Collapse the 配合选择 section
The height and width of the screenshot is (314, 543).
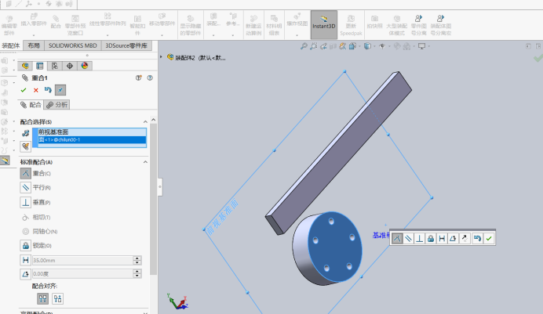pyautogui.click(x=145, y=121)
